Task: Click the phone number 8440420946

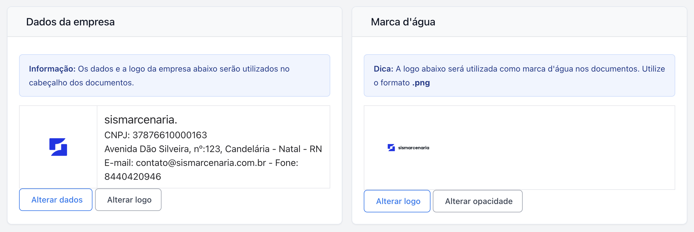Action: point(133,177)
